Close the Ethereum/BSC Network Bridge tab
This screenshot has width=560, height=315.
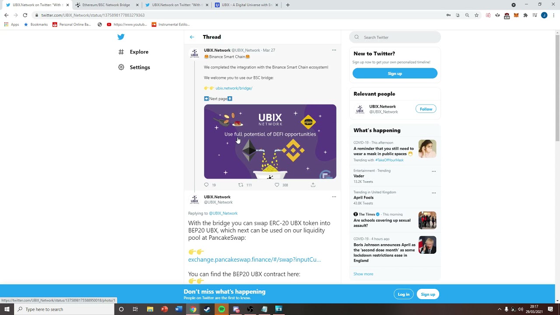[x=137, y=5]
